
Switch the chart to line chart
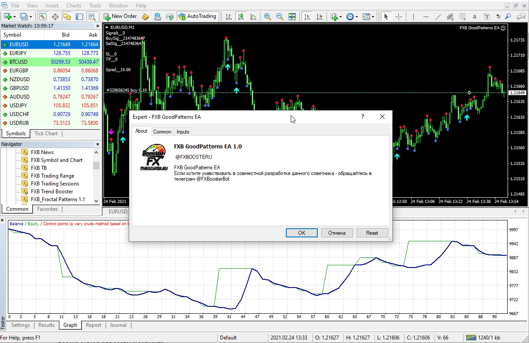253,17
